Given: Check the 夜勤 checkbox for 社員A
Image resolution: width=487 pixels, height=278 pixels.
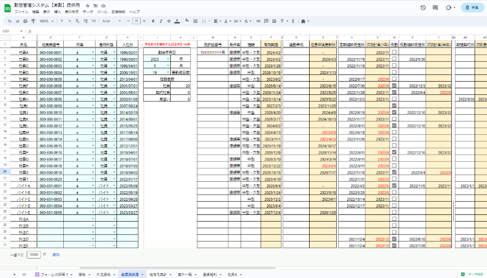Looking at the screenshot, I should pos(394,52).
